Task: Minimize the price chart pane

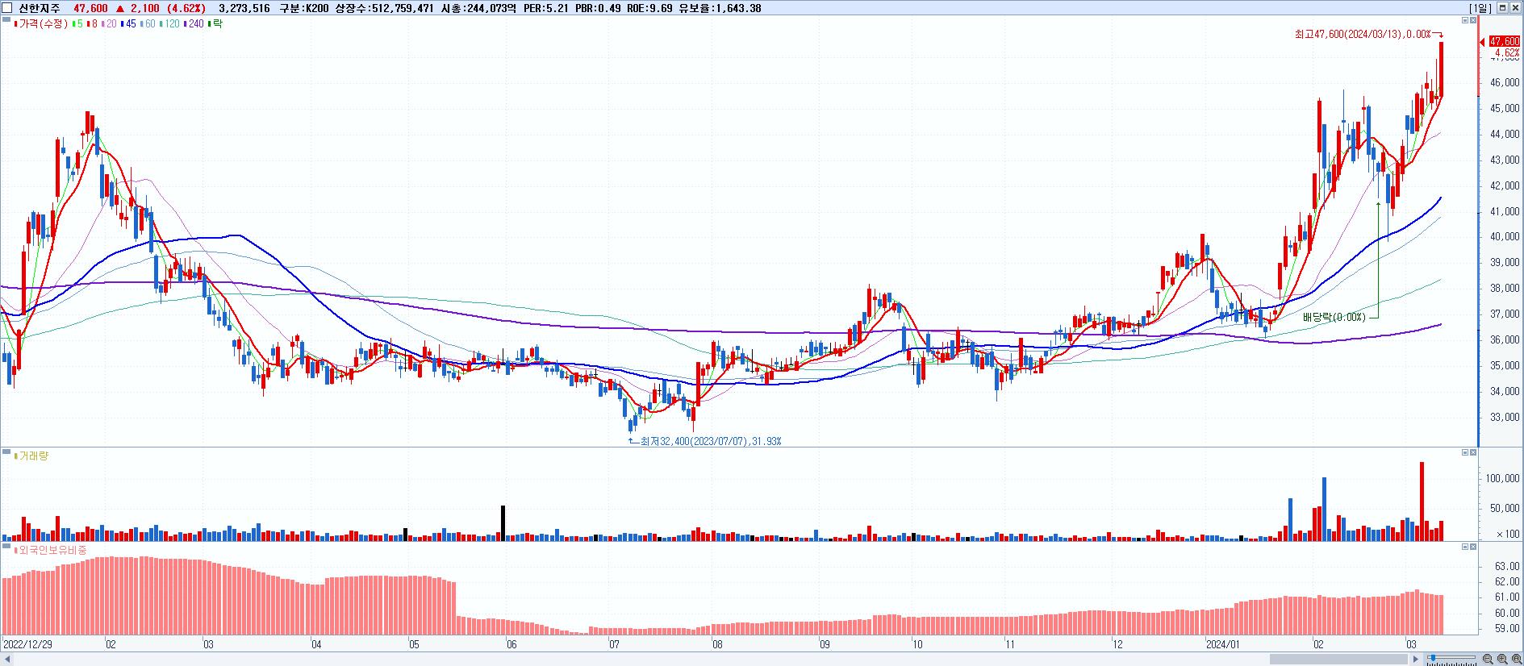Action: (1465, 20)
